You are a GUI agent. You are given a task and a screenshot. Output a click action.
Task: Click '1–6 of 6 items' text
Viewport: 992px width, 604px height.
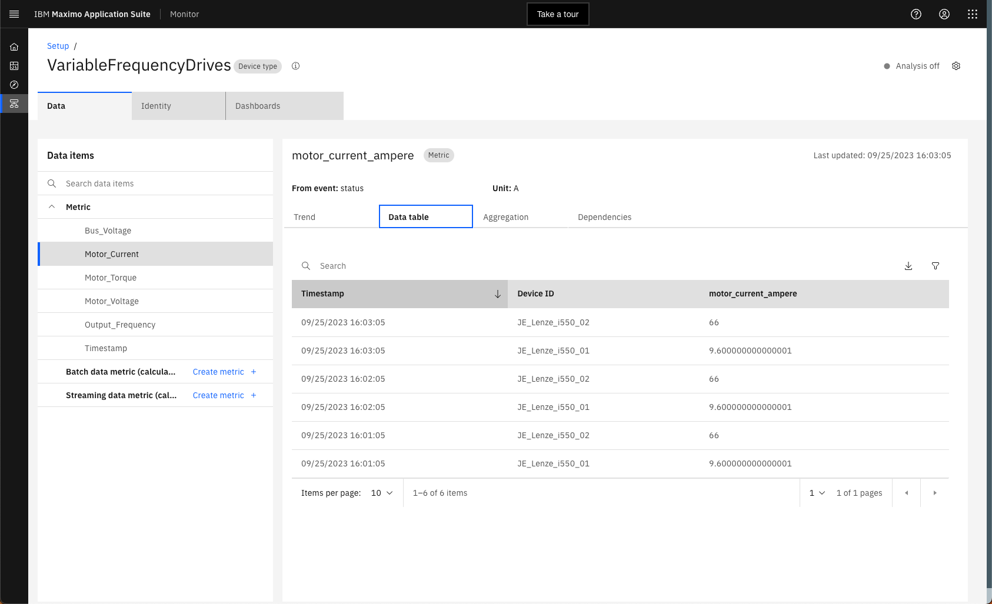[x=440, y=493]
